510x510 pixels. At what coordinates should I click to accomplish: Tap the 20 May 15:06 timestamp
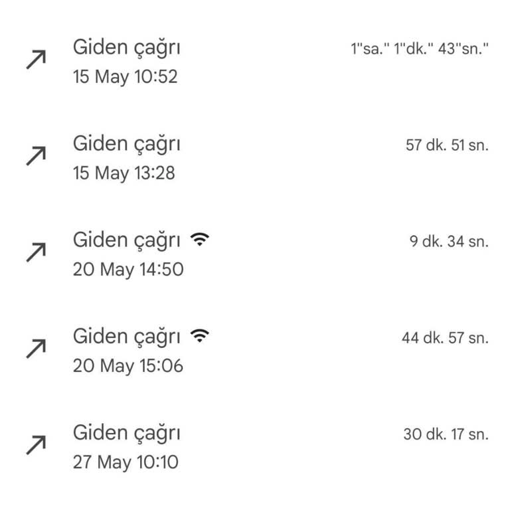pyautogui.click(x=128, y=366)
